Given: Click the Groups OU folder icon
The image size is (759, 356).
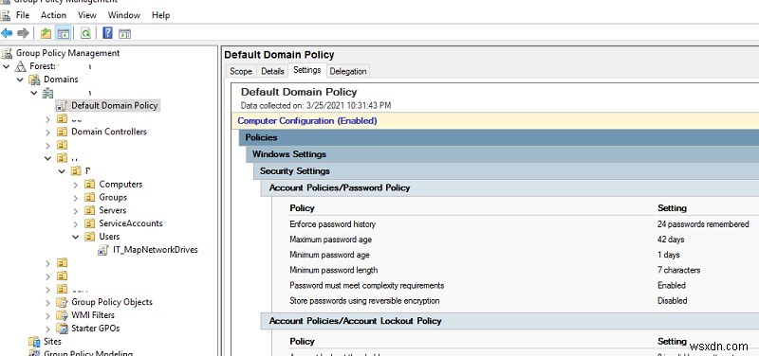Looking at the screenshot, I should (x=89, y=197).
